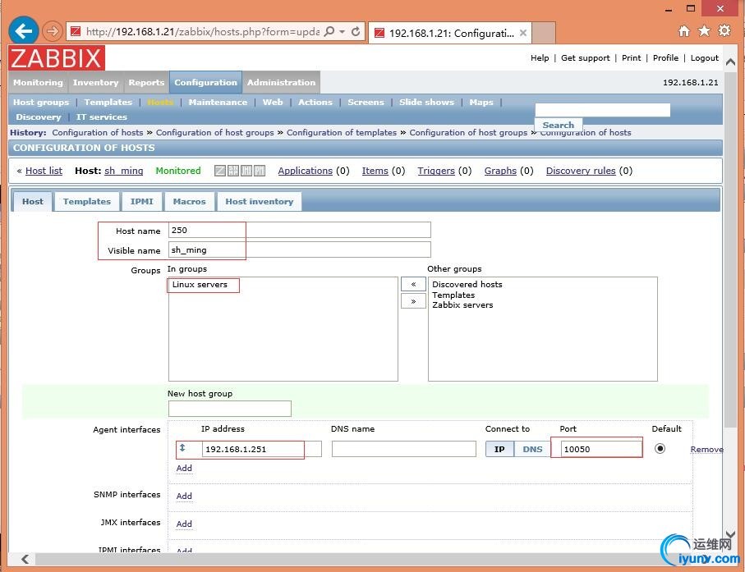Open Discovery submenu item
745x572 pixels.
tap(39, 117)
